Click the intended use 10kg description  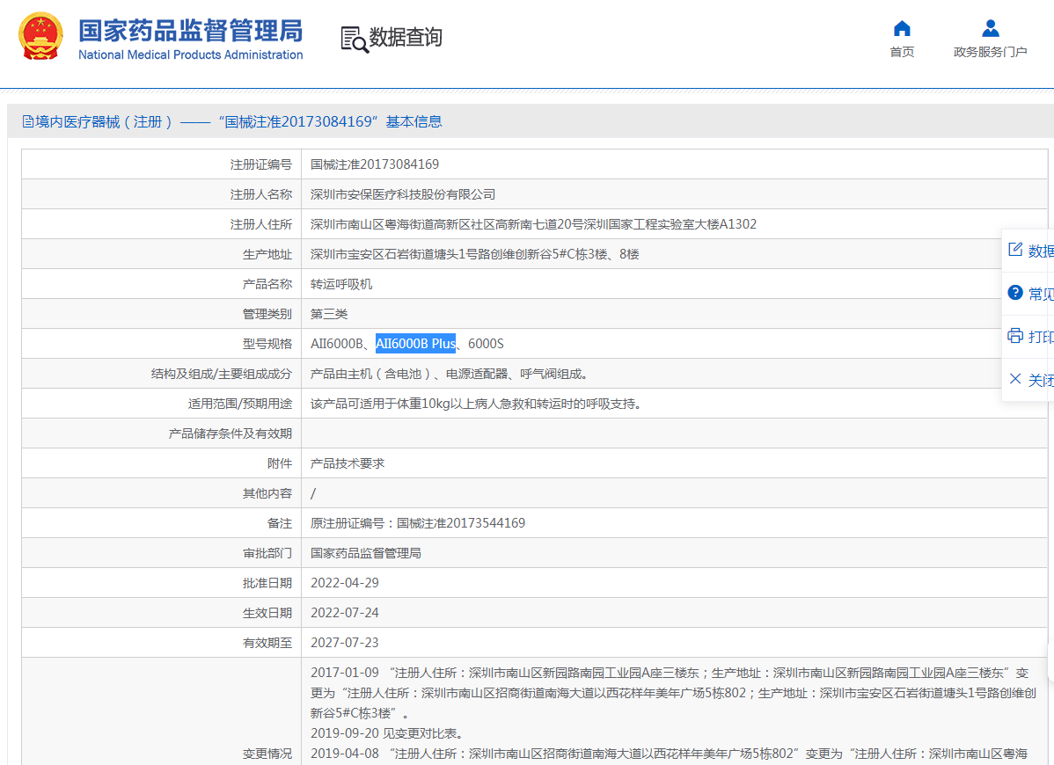[477, 404]
